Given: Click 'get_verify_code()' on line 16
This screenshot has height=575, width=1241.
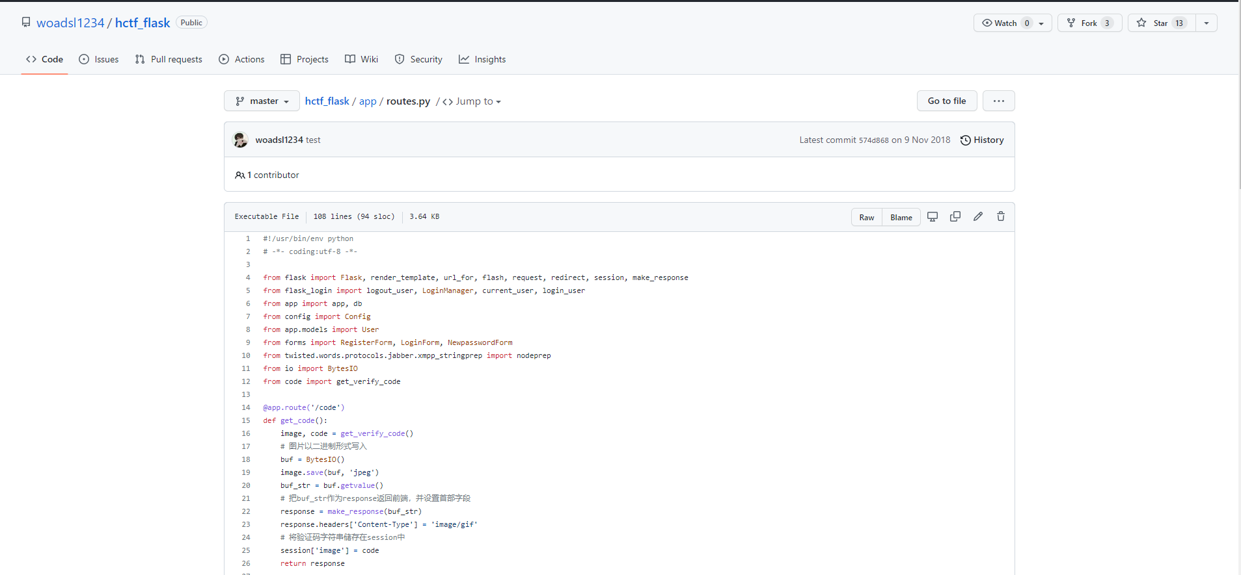Looking at the screenshot, I should [377, 433].
